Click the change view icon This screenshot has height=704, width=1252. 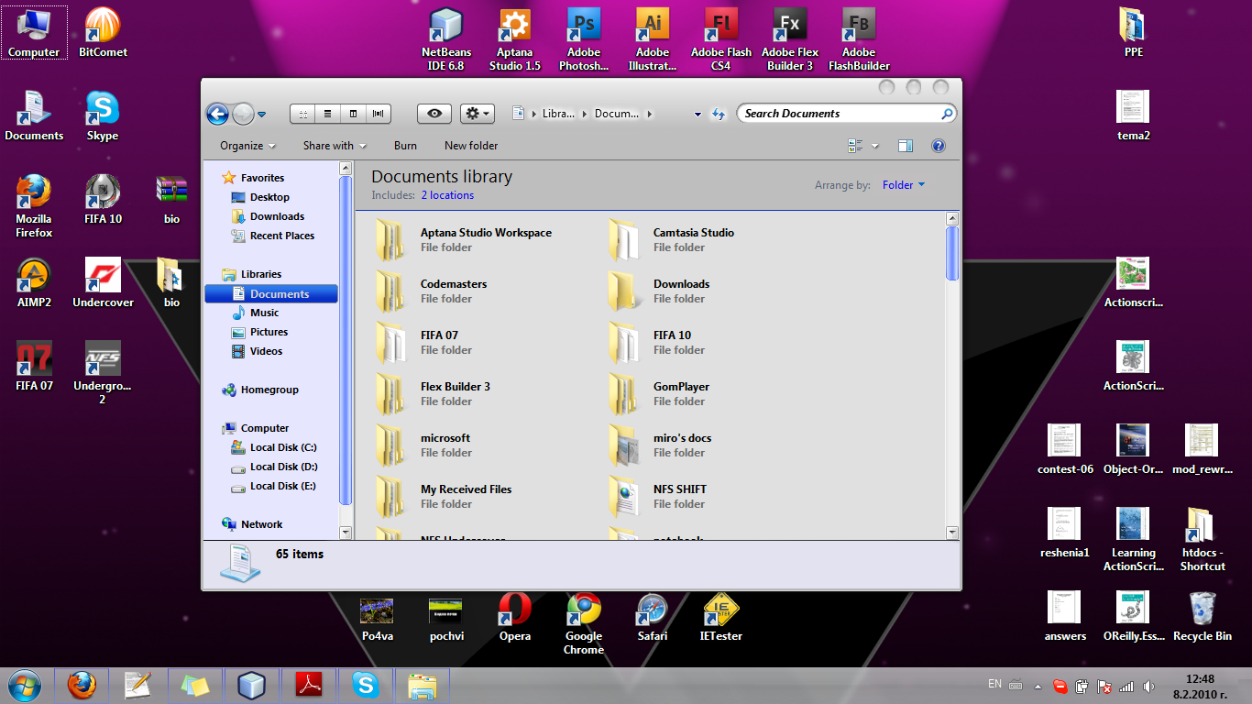coord(856,146)
